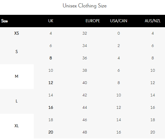The image size is (165, 139).
Task: Click the bold UK size 8 cell
Action: (x=51, y=58)
